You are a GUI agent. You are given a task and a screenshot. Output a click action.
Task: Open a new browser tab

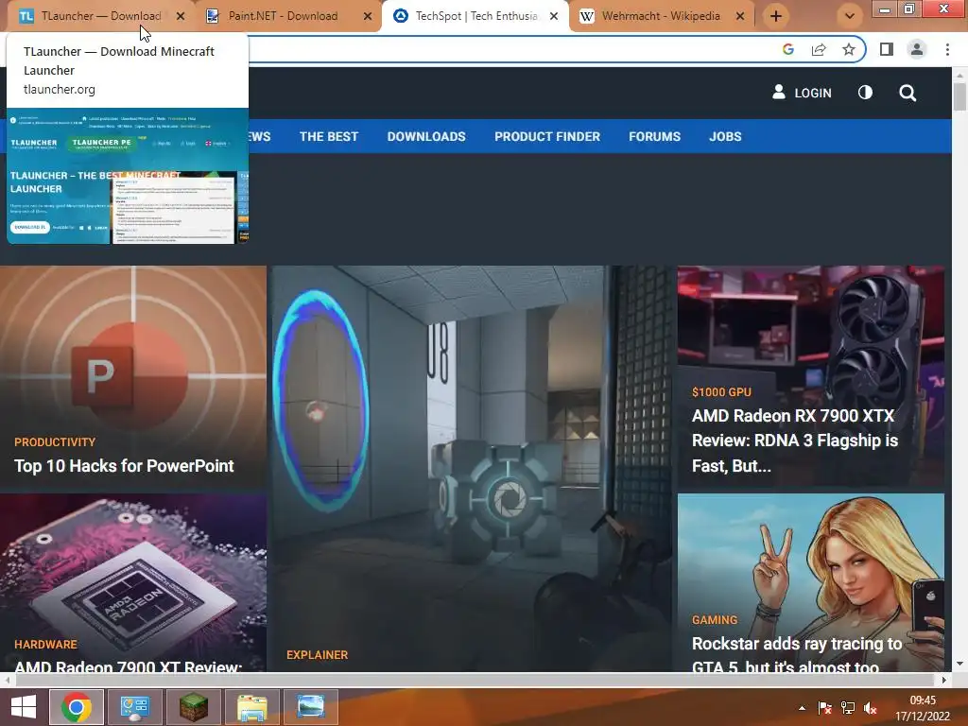tap(776, 17)
